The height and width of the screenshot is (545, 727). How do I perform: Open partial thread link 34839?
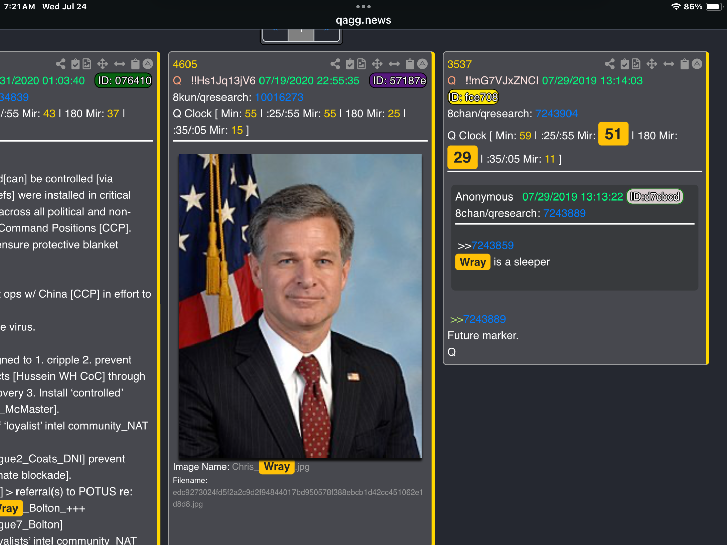click(x=14, y=97)
